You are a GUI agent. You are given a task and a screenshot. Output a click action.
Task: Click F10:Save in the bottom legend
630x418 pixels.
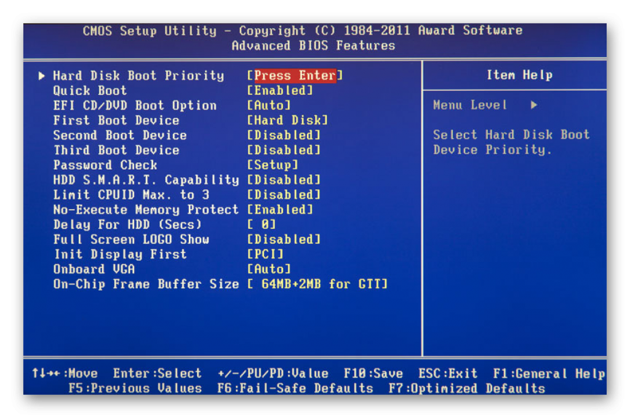tap(373, 374)
